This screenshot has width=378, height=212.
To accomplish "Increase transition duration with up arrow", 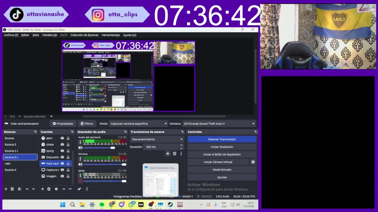I will pos(181,145).
